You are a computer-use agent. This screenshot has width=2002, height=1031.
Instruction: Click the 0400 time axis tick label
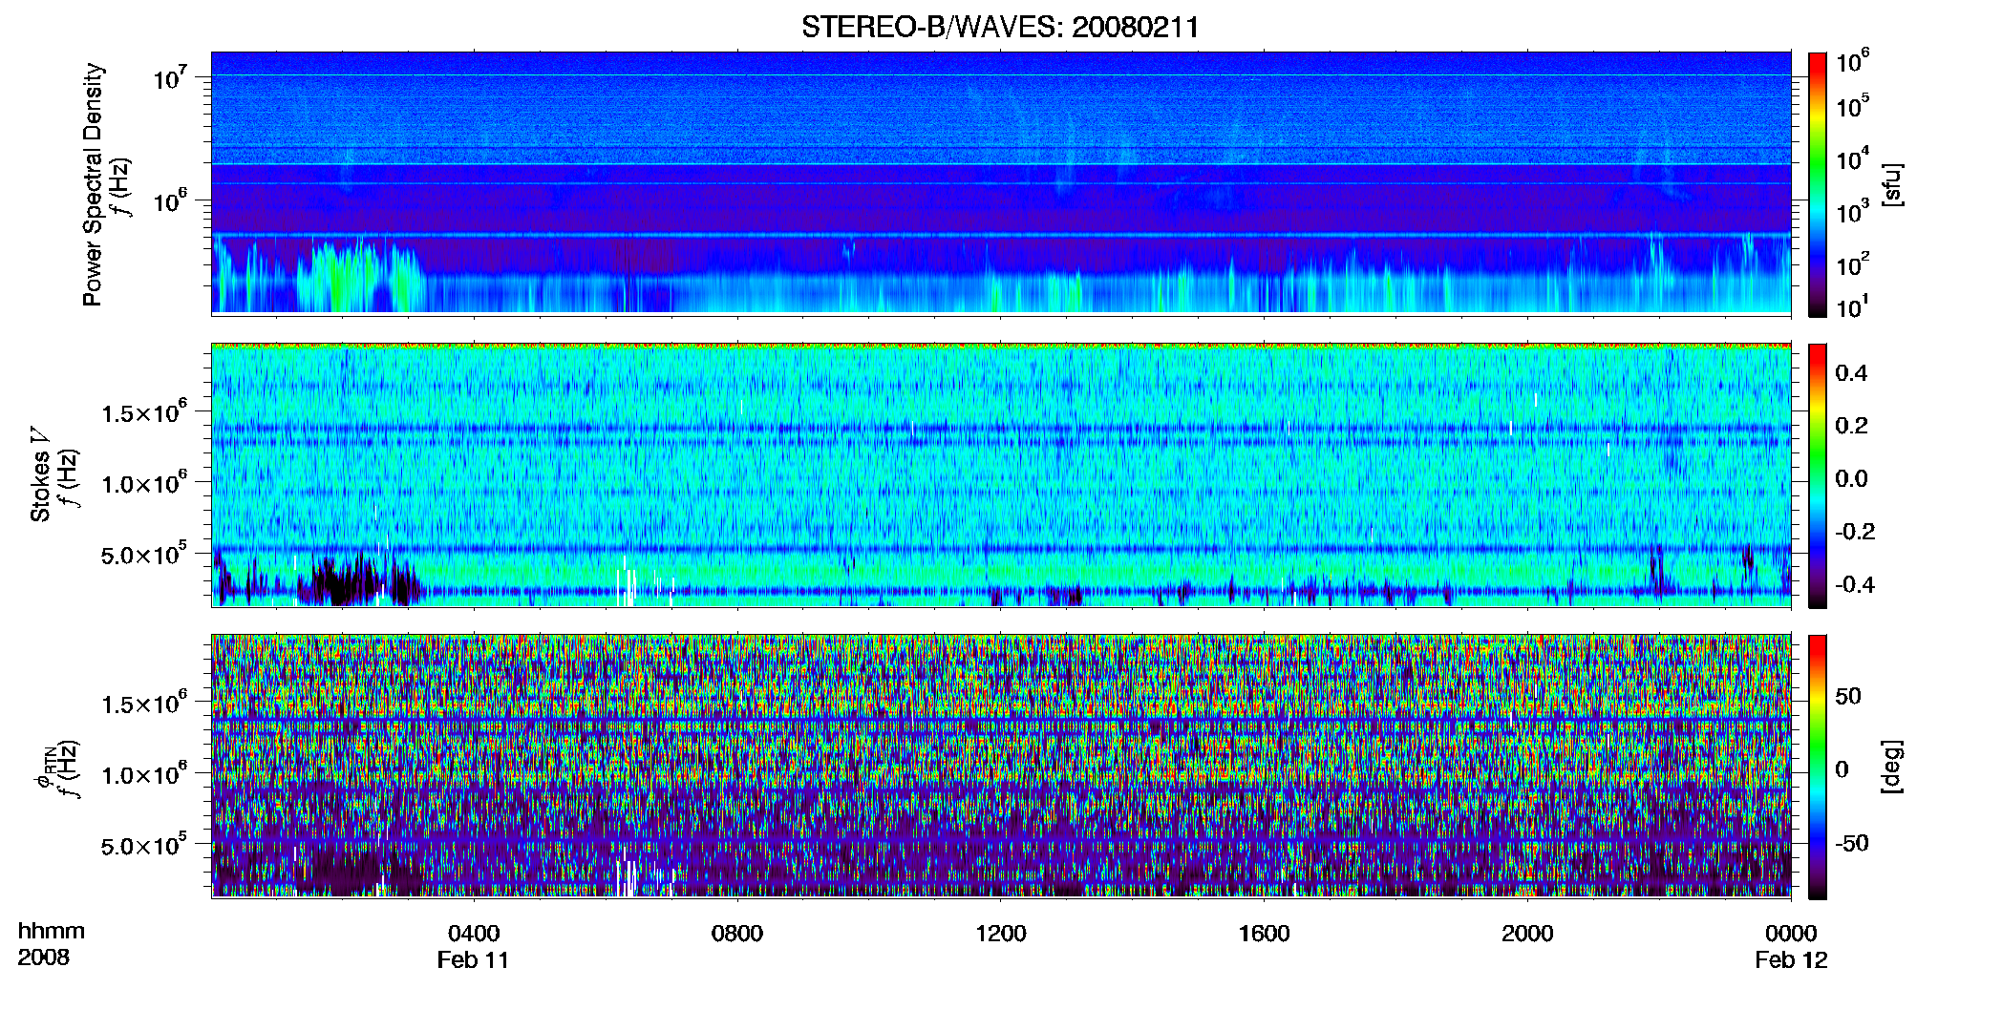click(x=474, y=934)
